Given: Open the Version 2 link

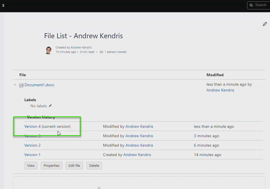Looking at the screenshot, I should [x=33, y=145].
